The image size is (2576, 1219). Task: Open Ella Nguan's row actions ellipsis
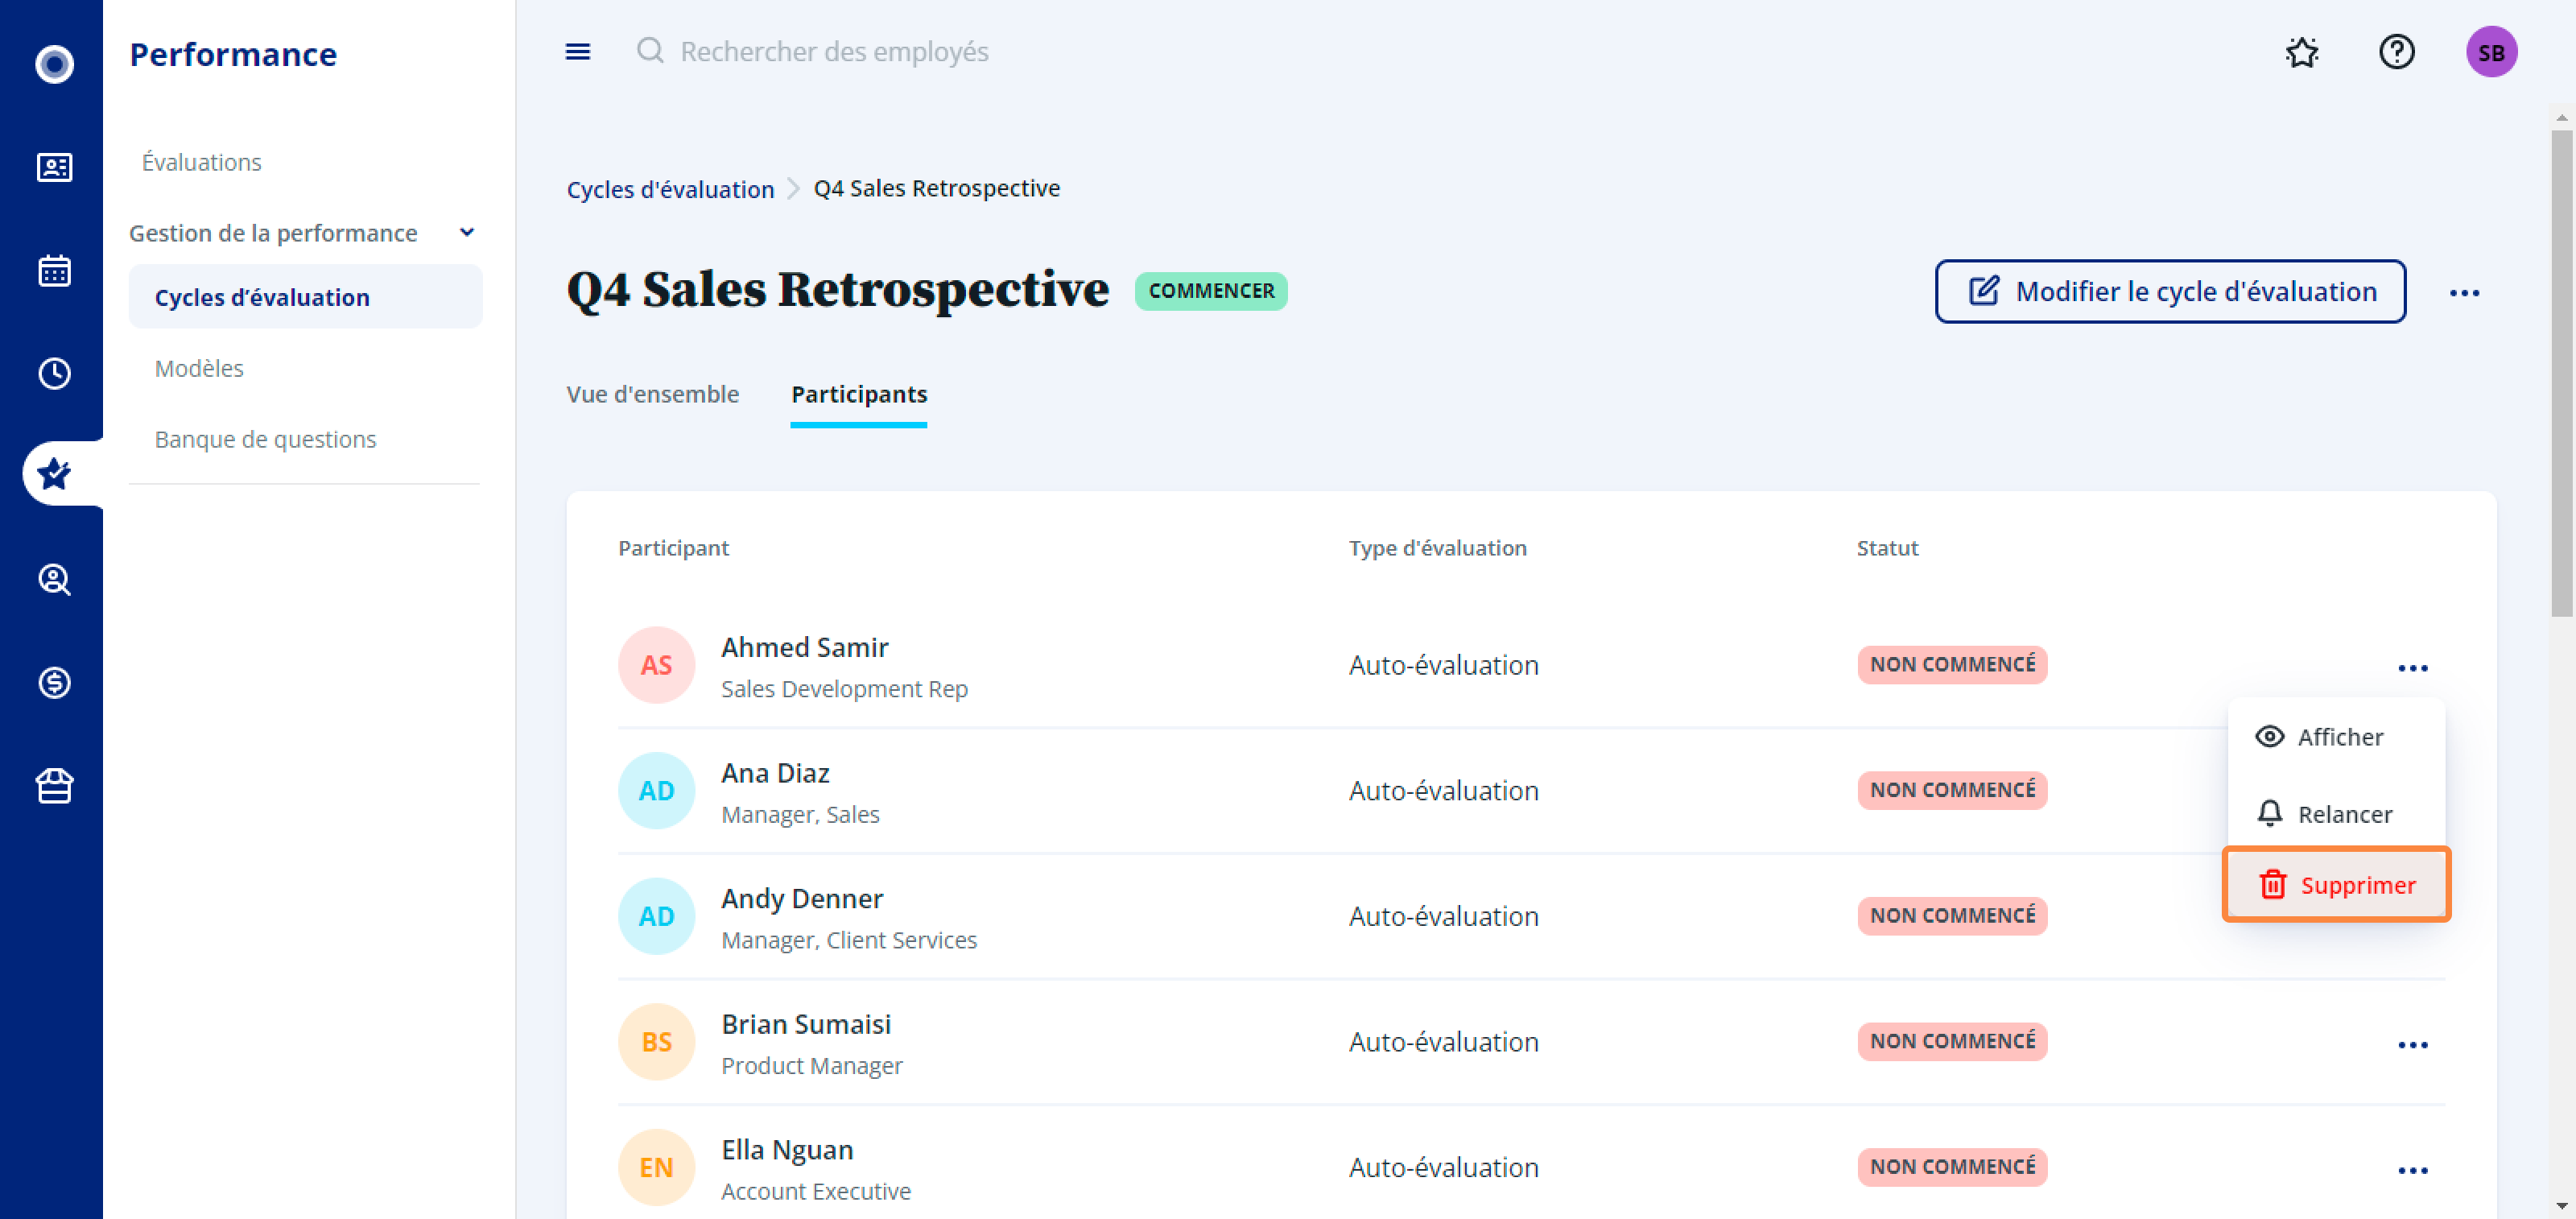pyautogui.click(x=2413, y=1170)
